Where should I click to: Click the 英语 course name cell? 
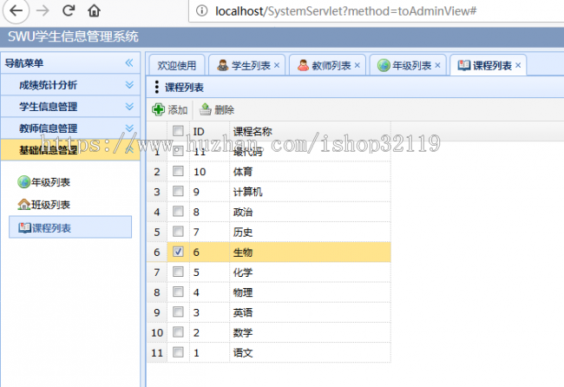click(310, 312)
